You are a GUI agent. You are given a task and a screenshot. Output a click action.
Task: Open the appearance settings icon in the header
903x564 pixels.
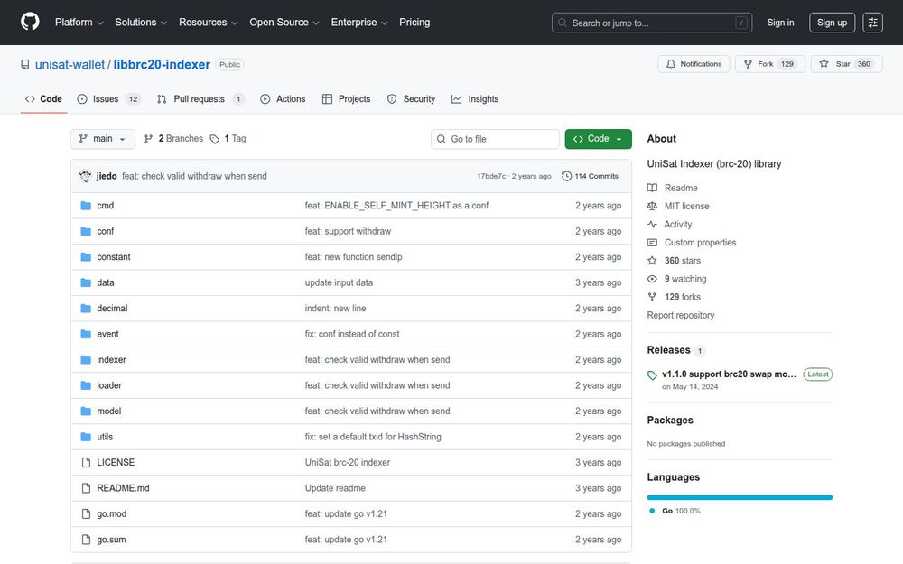pyautogui.click(x=872, y=23)
